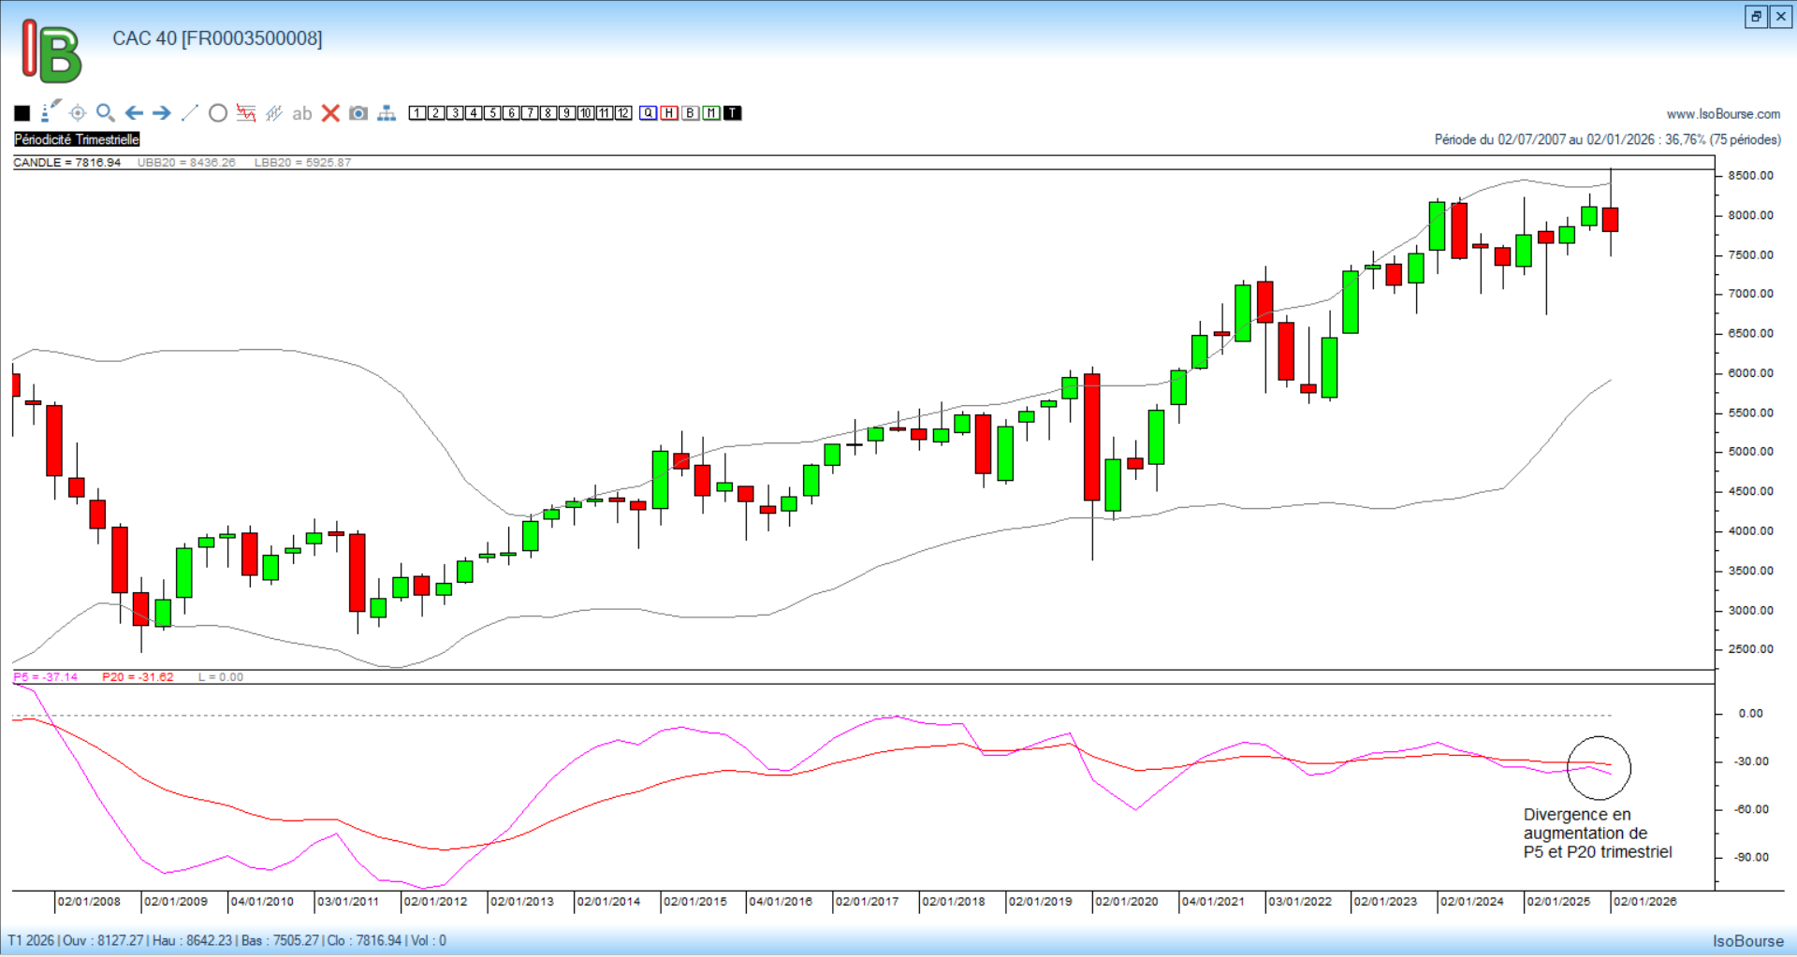This screenshot has width=1797, height=957.
Task: Switch to H weekly periodicity button
Action: click(x=669, y=113)
